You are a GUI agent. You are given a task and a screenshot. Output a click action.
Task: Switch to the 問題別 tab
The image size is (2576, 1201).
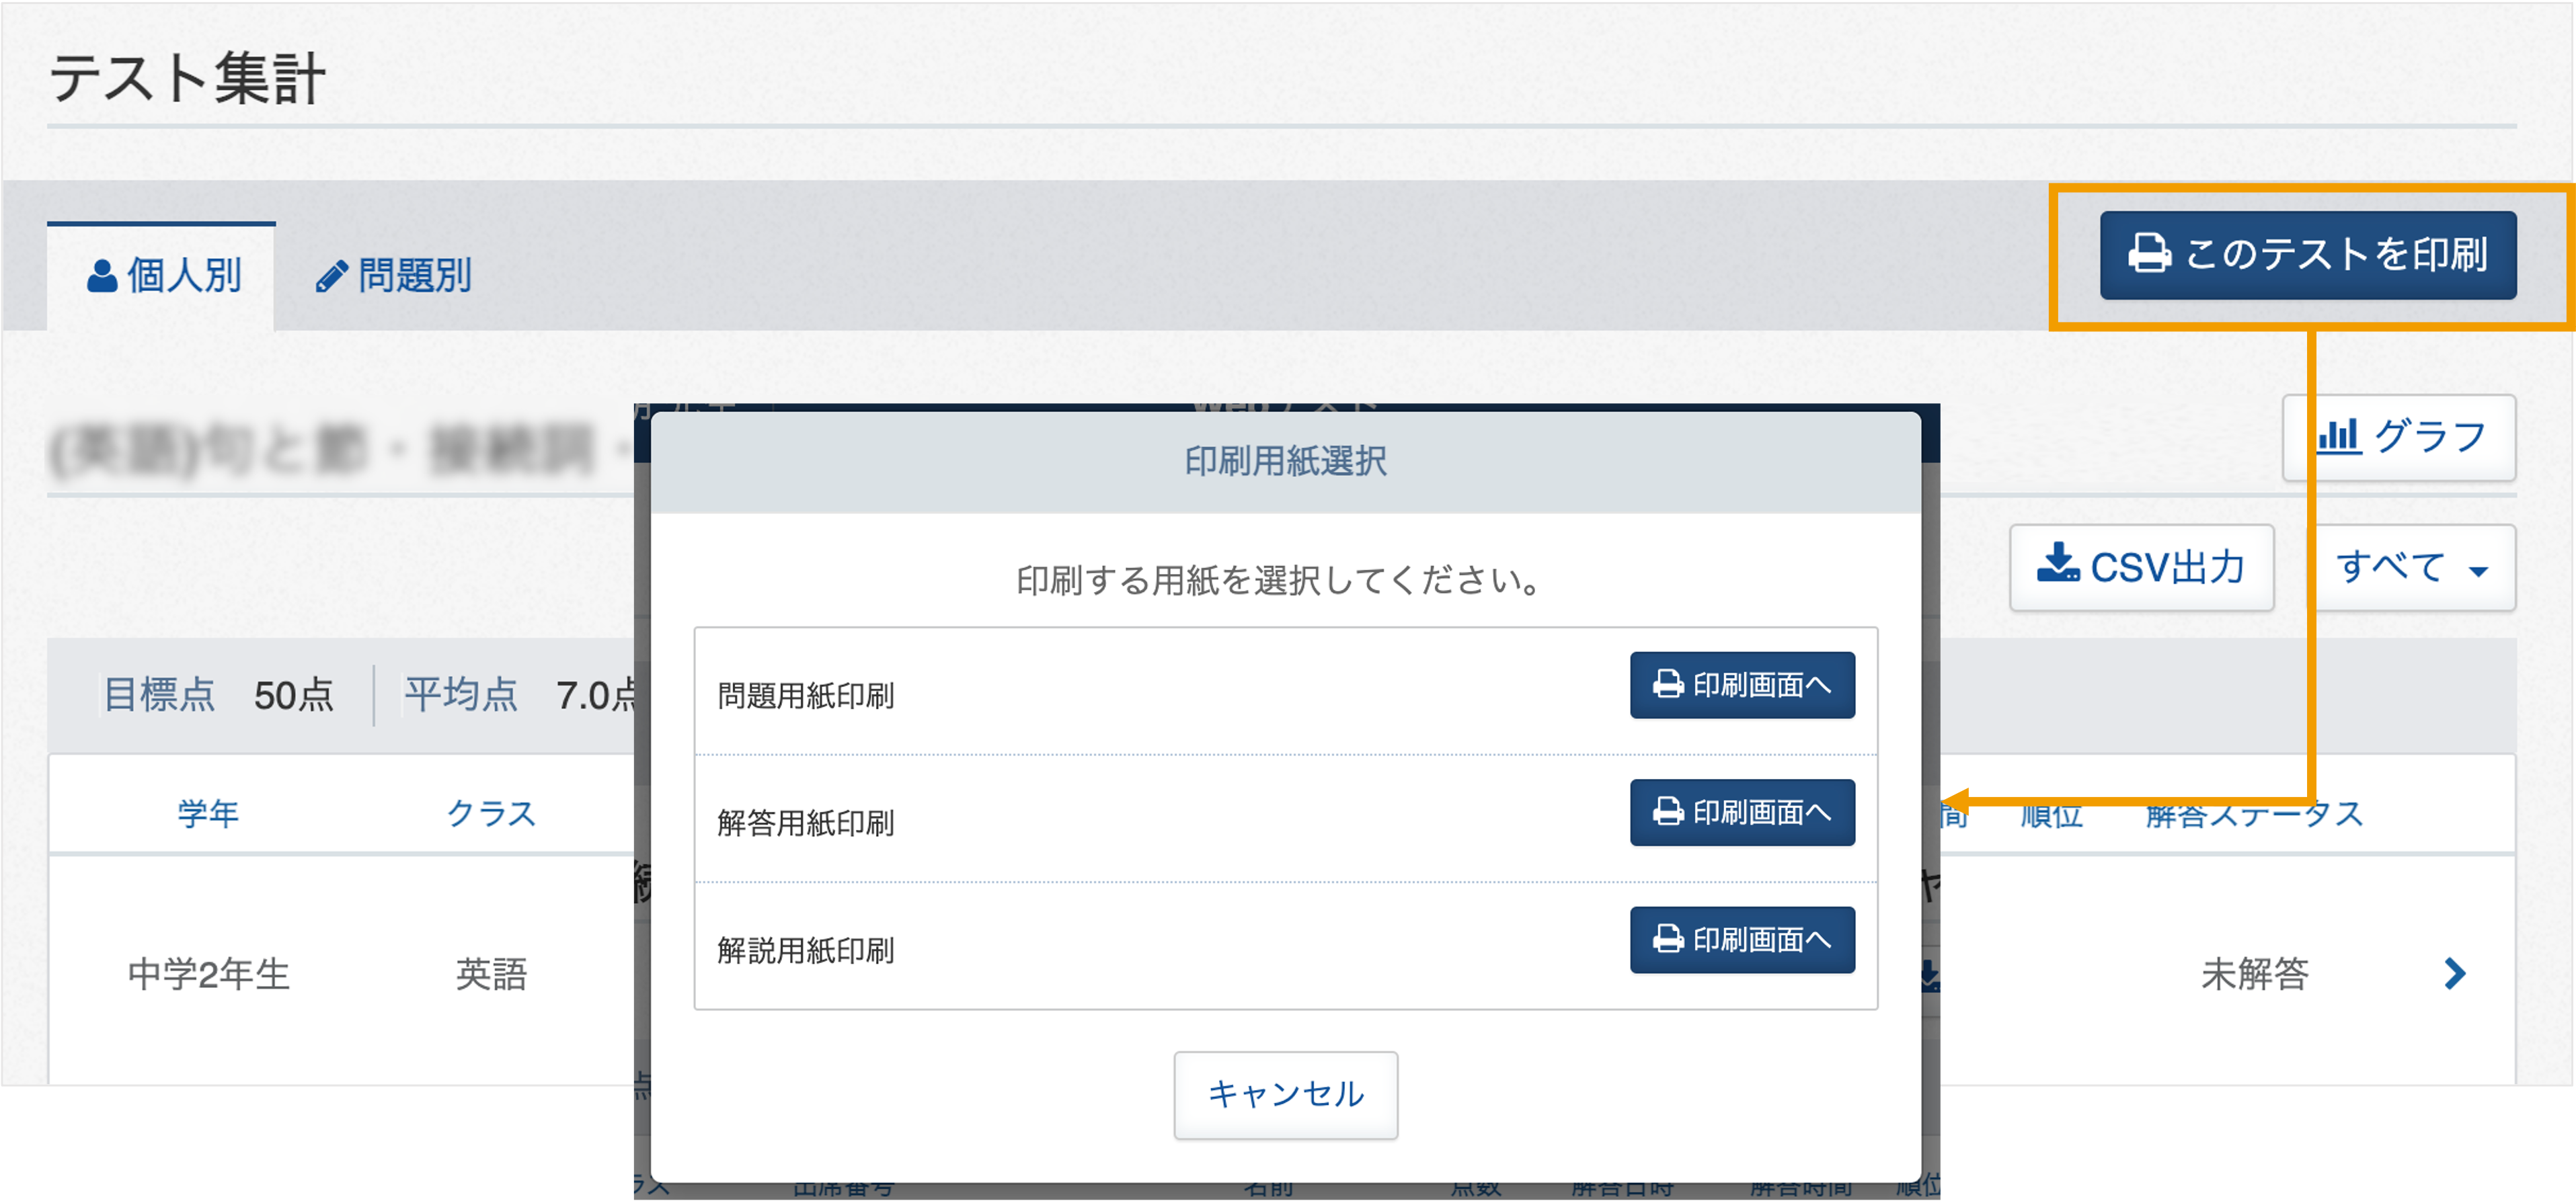[x=394, y=276]
